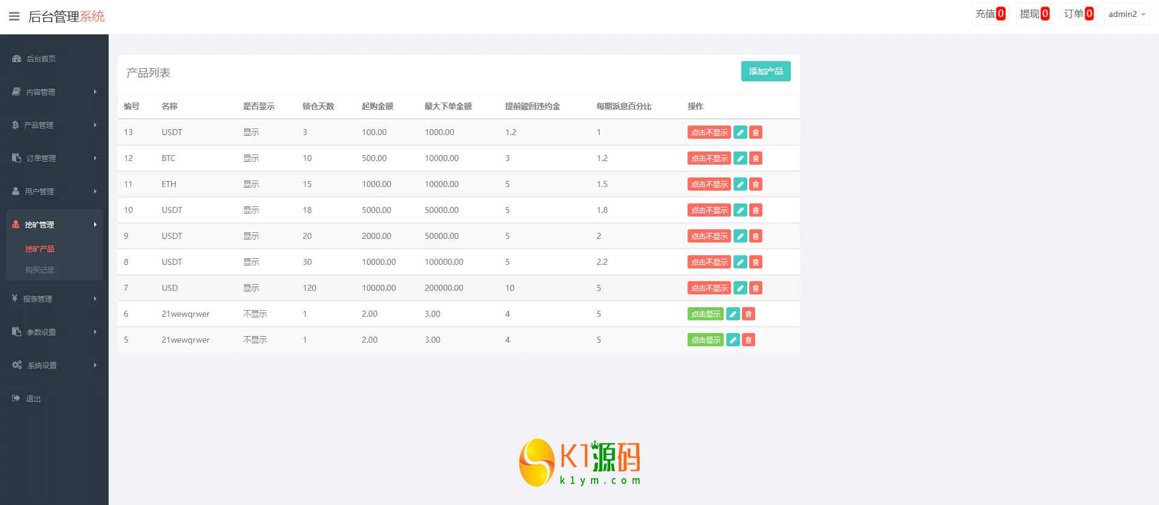This screenshot has width=1159, height=505.
Task: Expand the 系统设置 sidebar submenu arrow
Action: 95,365
